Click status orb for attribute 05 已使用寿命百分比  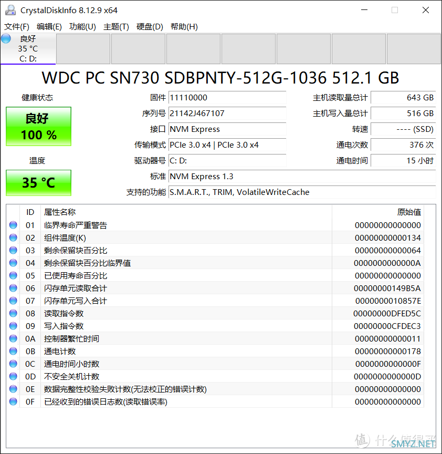pos(13,275)
